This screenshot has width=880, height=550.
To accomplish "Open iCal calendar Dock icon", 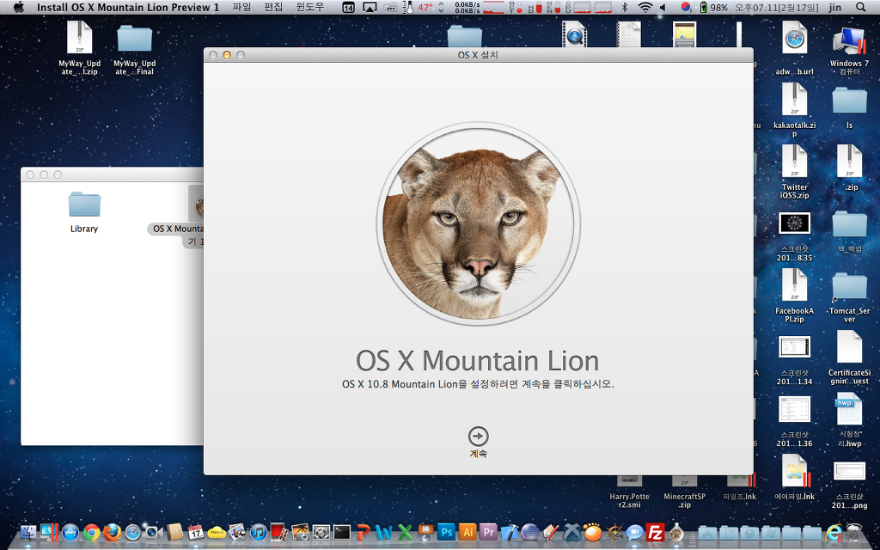I will [195, 532].
